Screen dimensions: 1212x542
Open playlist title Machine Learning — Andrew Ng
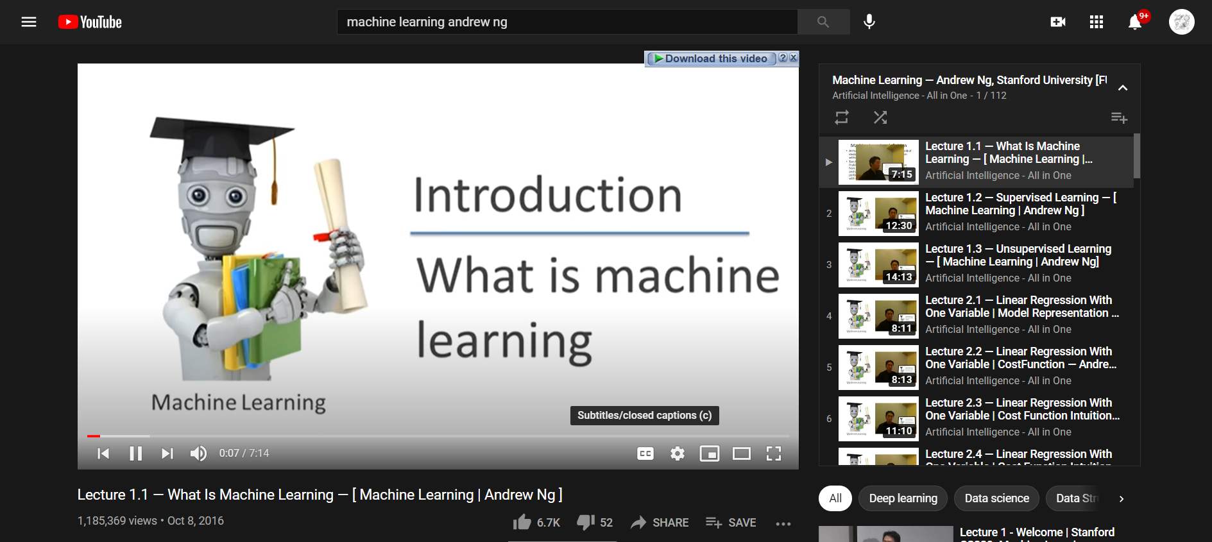pos(969,80)
